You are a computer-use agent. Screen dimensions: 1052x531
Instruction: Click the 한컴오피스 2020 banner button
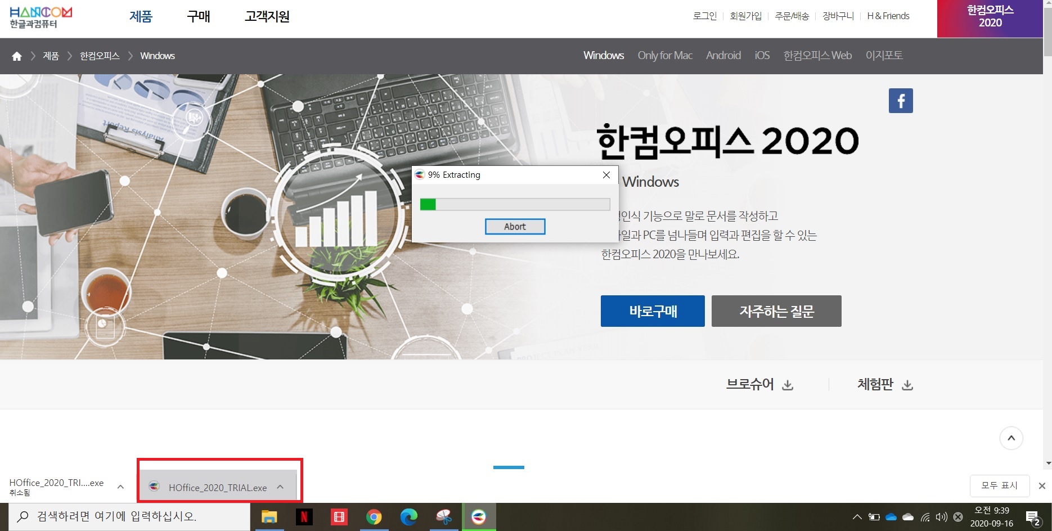990,19
